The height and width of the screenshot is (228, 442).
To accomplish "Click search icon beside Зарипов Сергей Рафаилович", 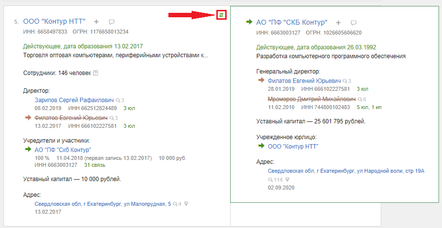I will click(x=118, y=100).
